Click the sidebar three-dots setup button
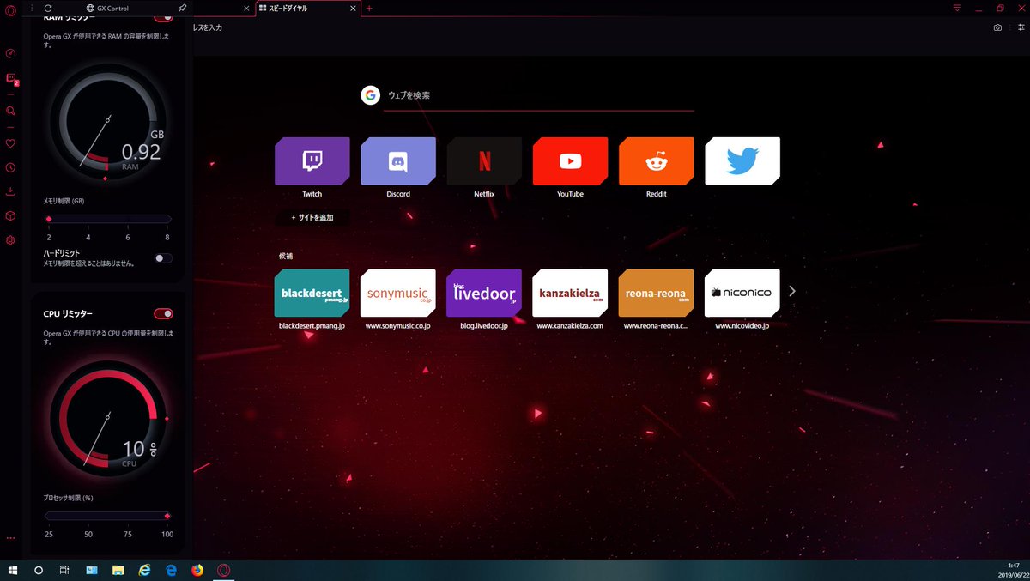The height and width of the screenshot is (581, 1030). click(10, 539)
